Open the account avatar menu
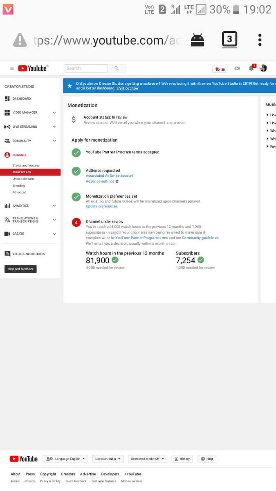The image size is (276, 491). (x=263, y=68)
